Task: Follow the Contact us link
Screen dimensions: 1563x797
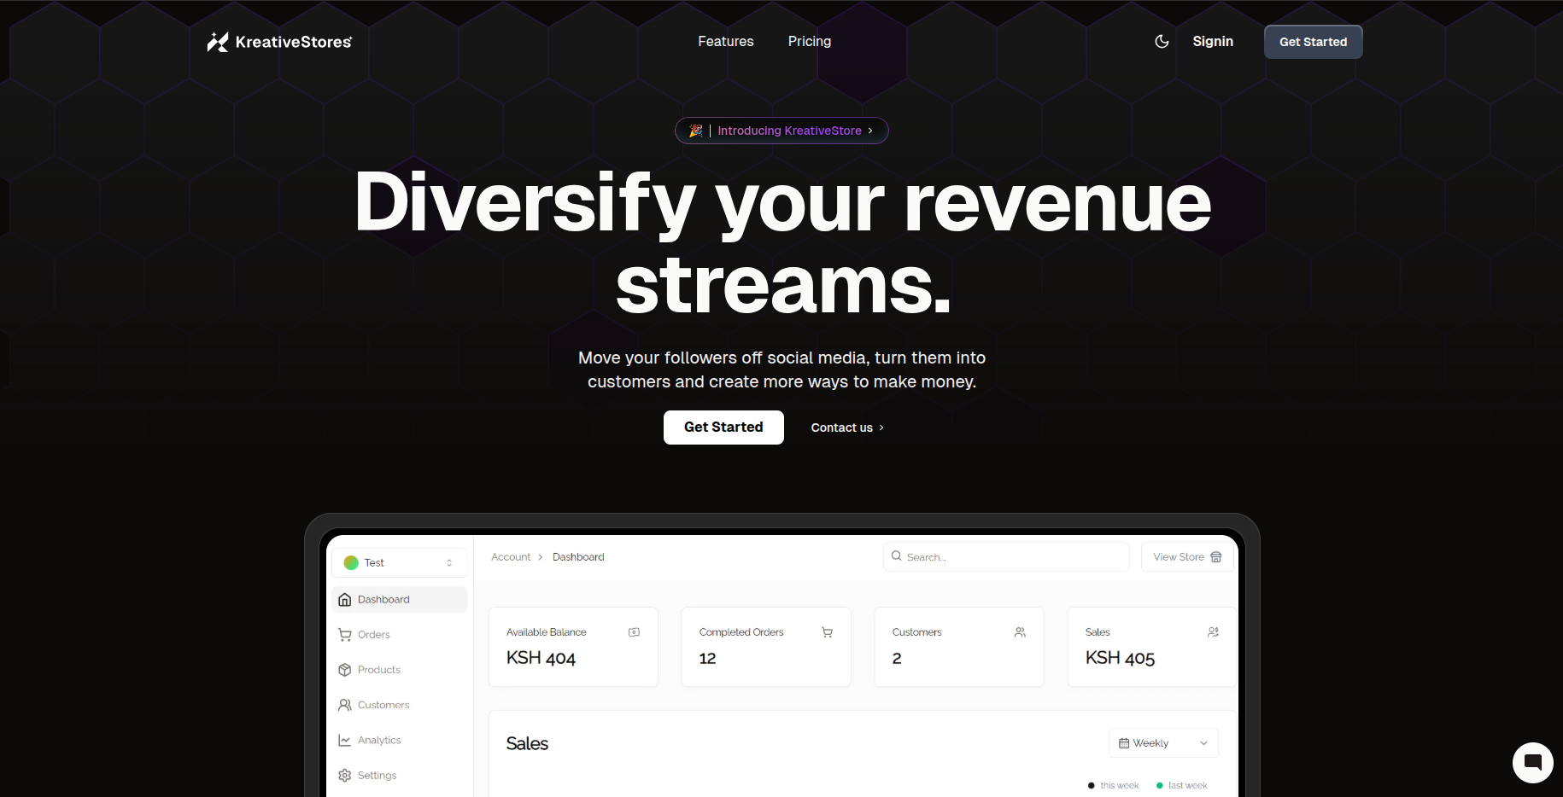Action: 846,427
